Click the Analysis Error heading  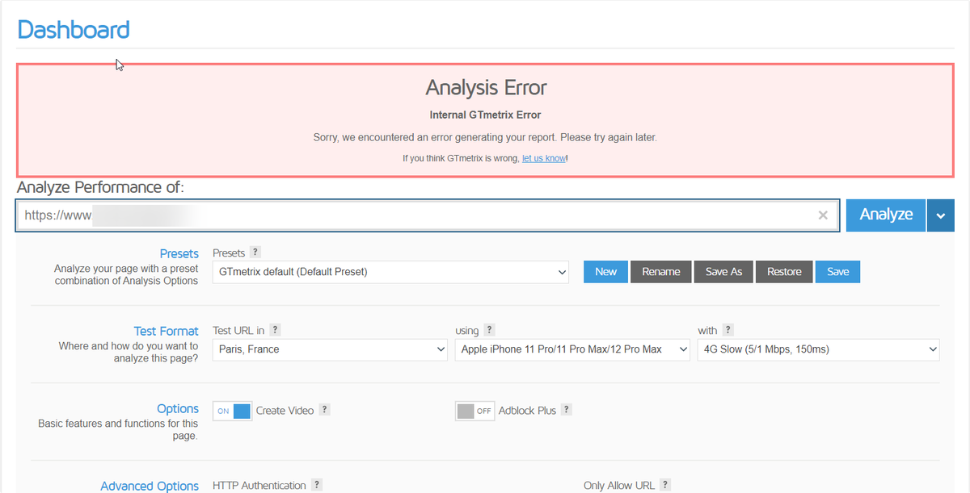coord(486,87)
